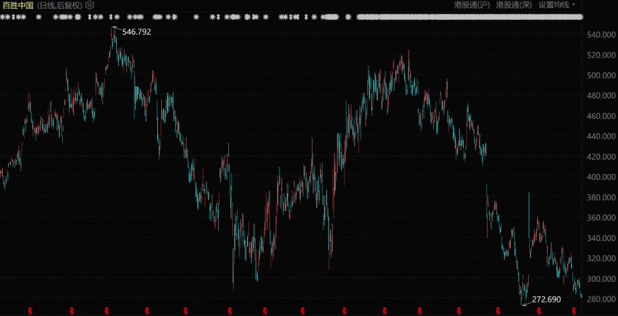Click the rightmost asterisk event marker
Viewport: 618px width, 316px height.
coord(580,18)
